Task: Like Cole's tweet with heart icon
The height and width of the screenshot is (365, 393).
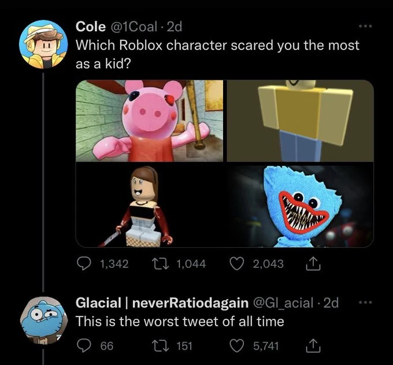Action: pyautogui.click(x=235, y=263)
